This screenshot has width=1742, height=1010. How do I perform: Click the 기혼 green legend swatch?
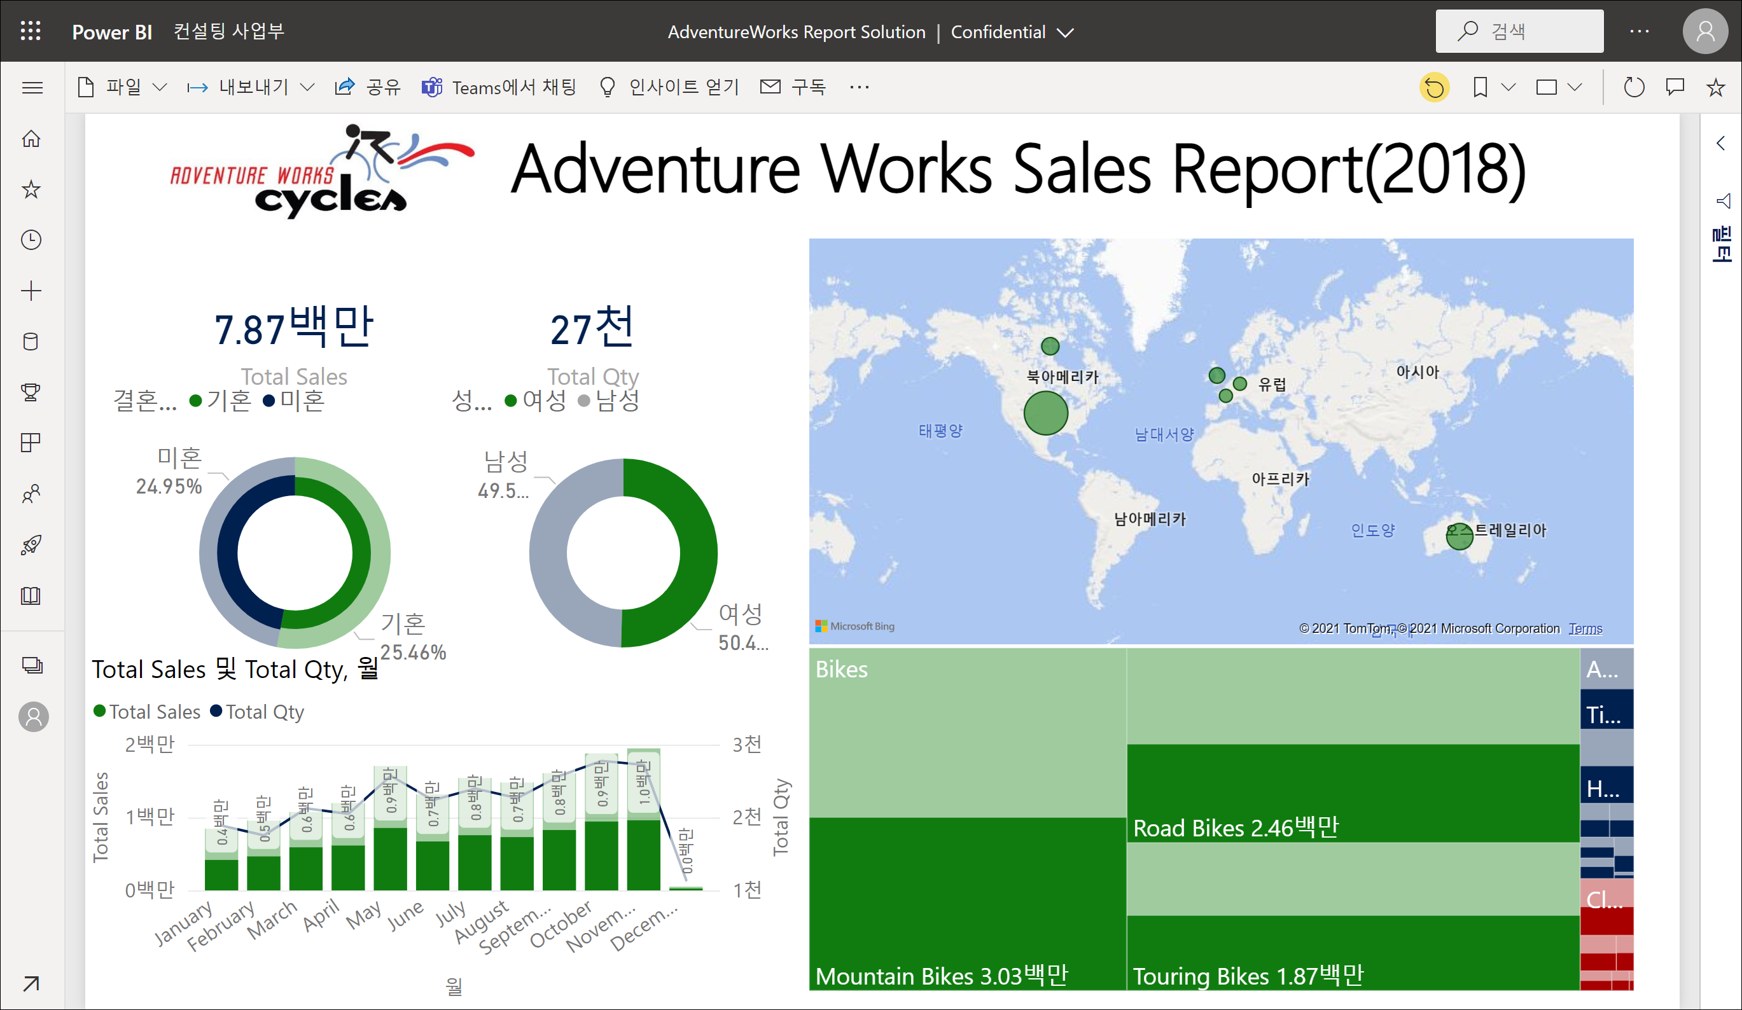[x=195, y=401]
